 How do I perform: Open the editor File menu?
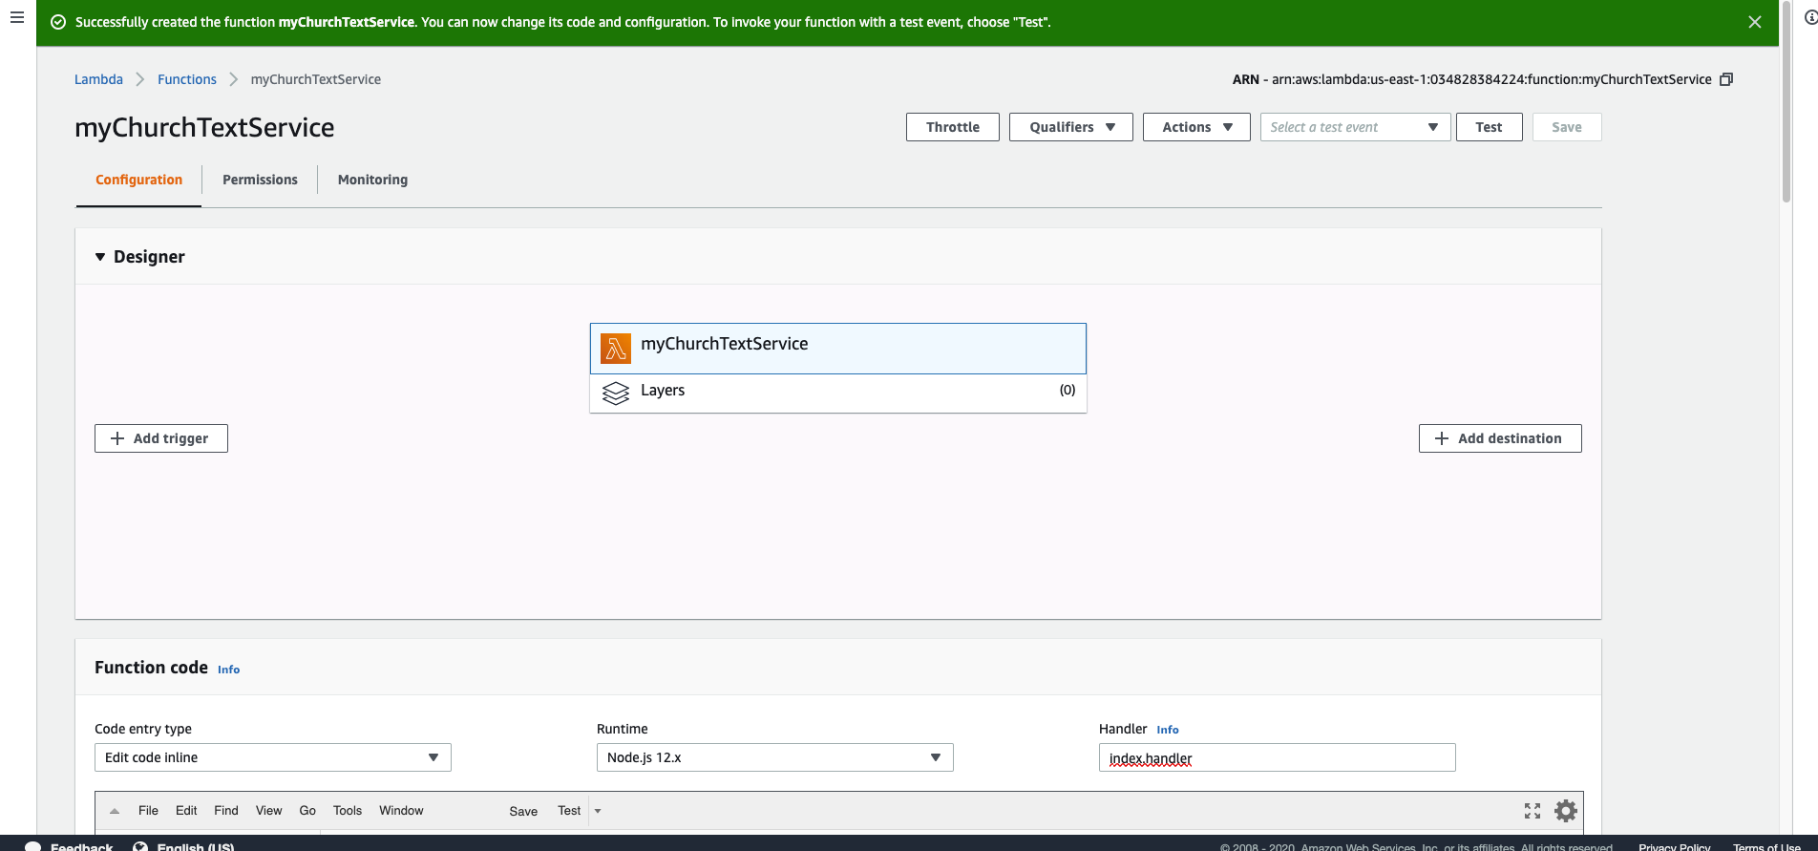coord(148,811)
